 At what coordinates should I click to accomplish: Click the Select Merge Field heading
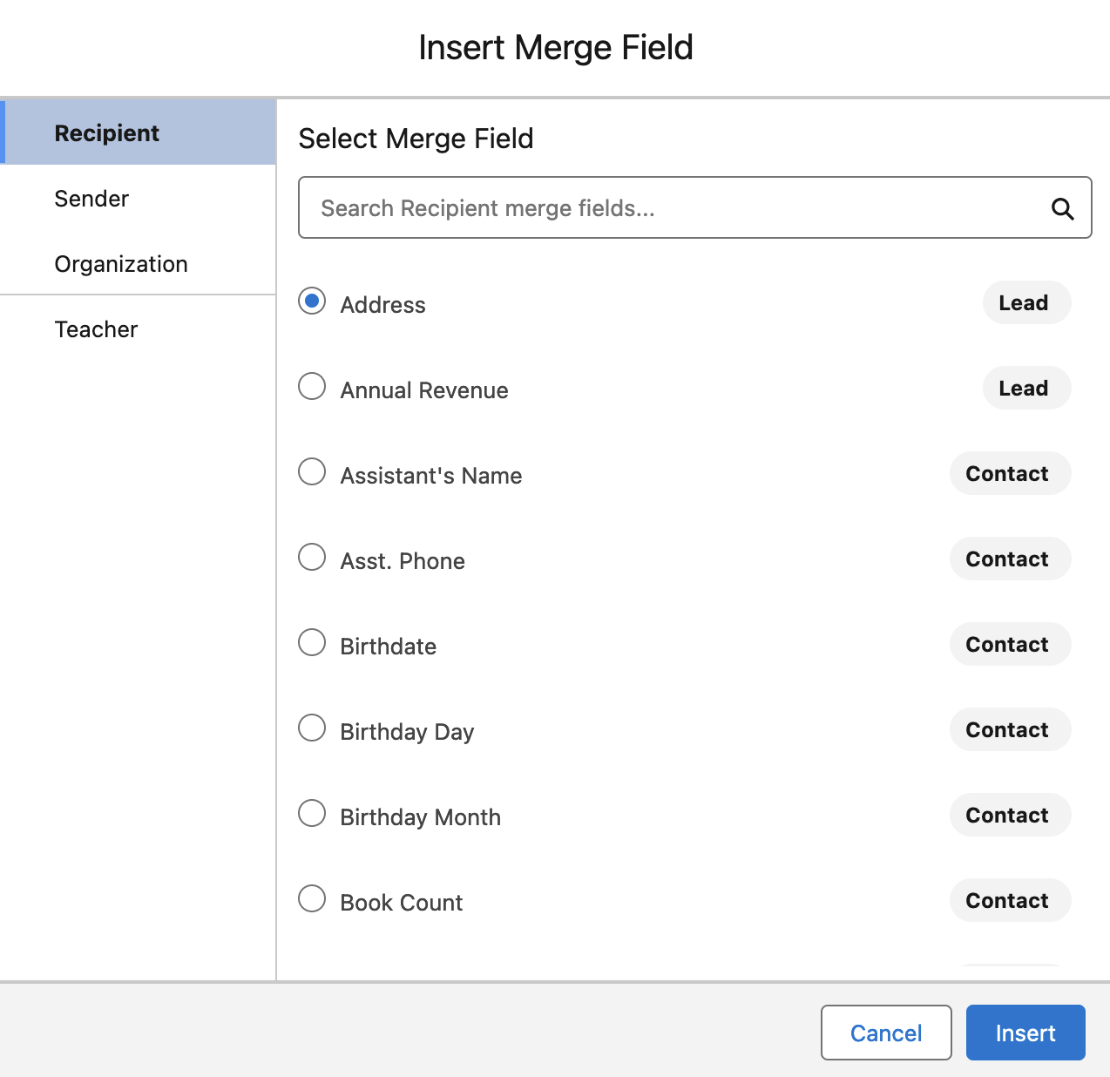pos(416,139)
